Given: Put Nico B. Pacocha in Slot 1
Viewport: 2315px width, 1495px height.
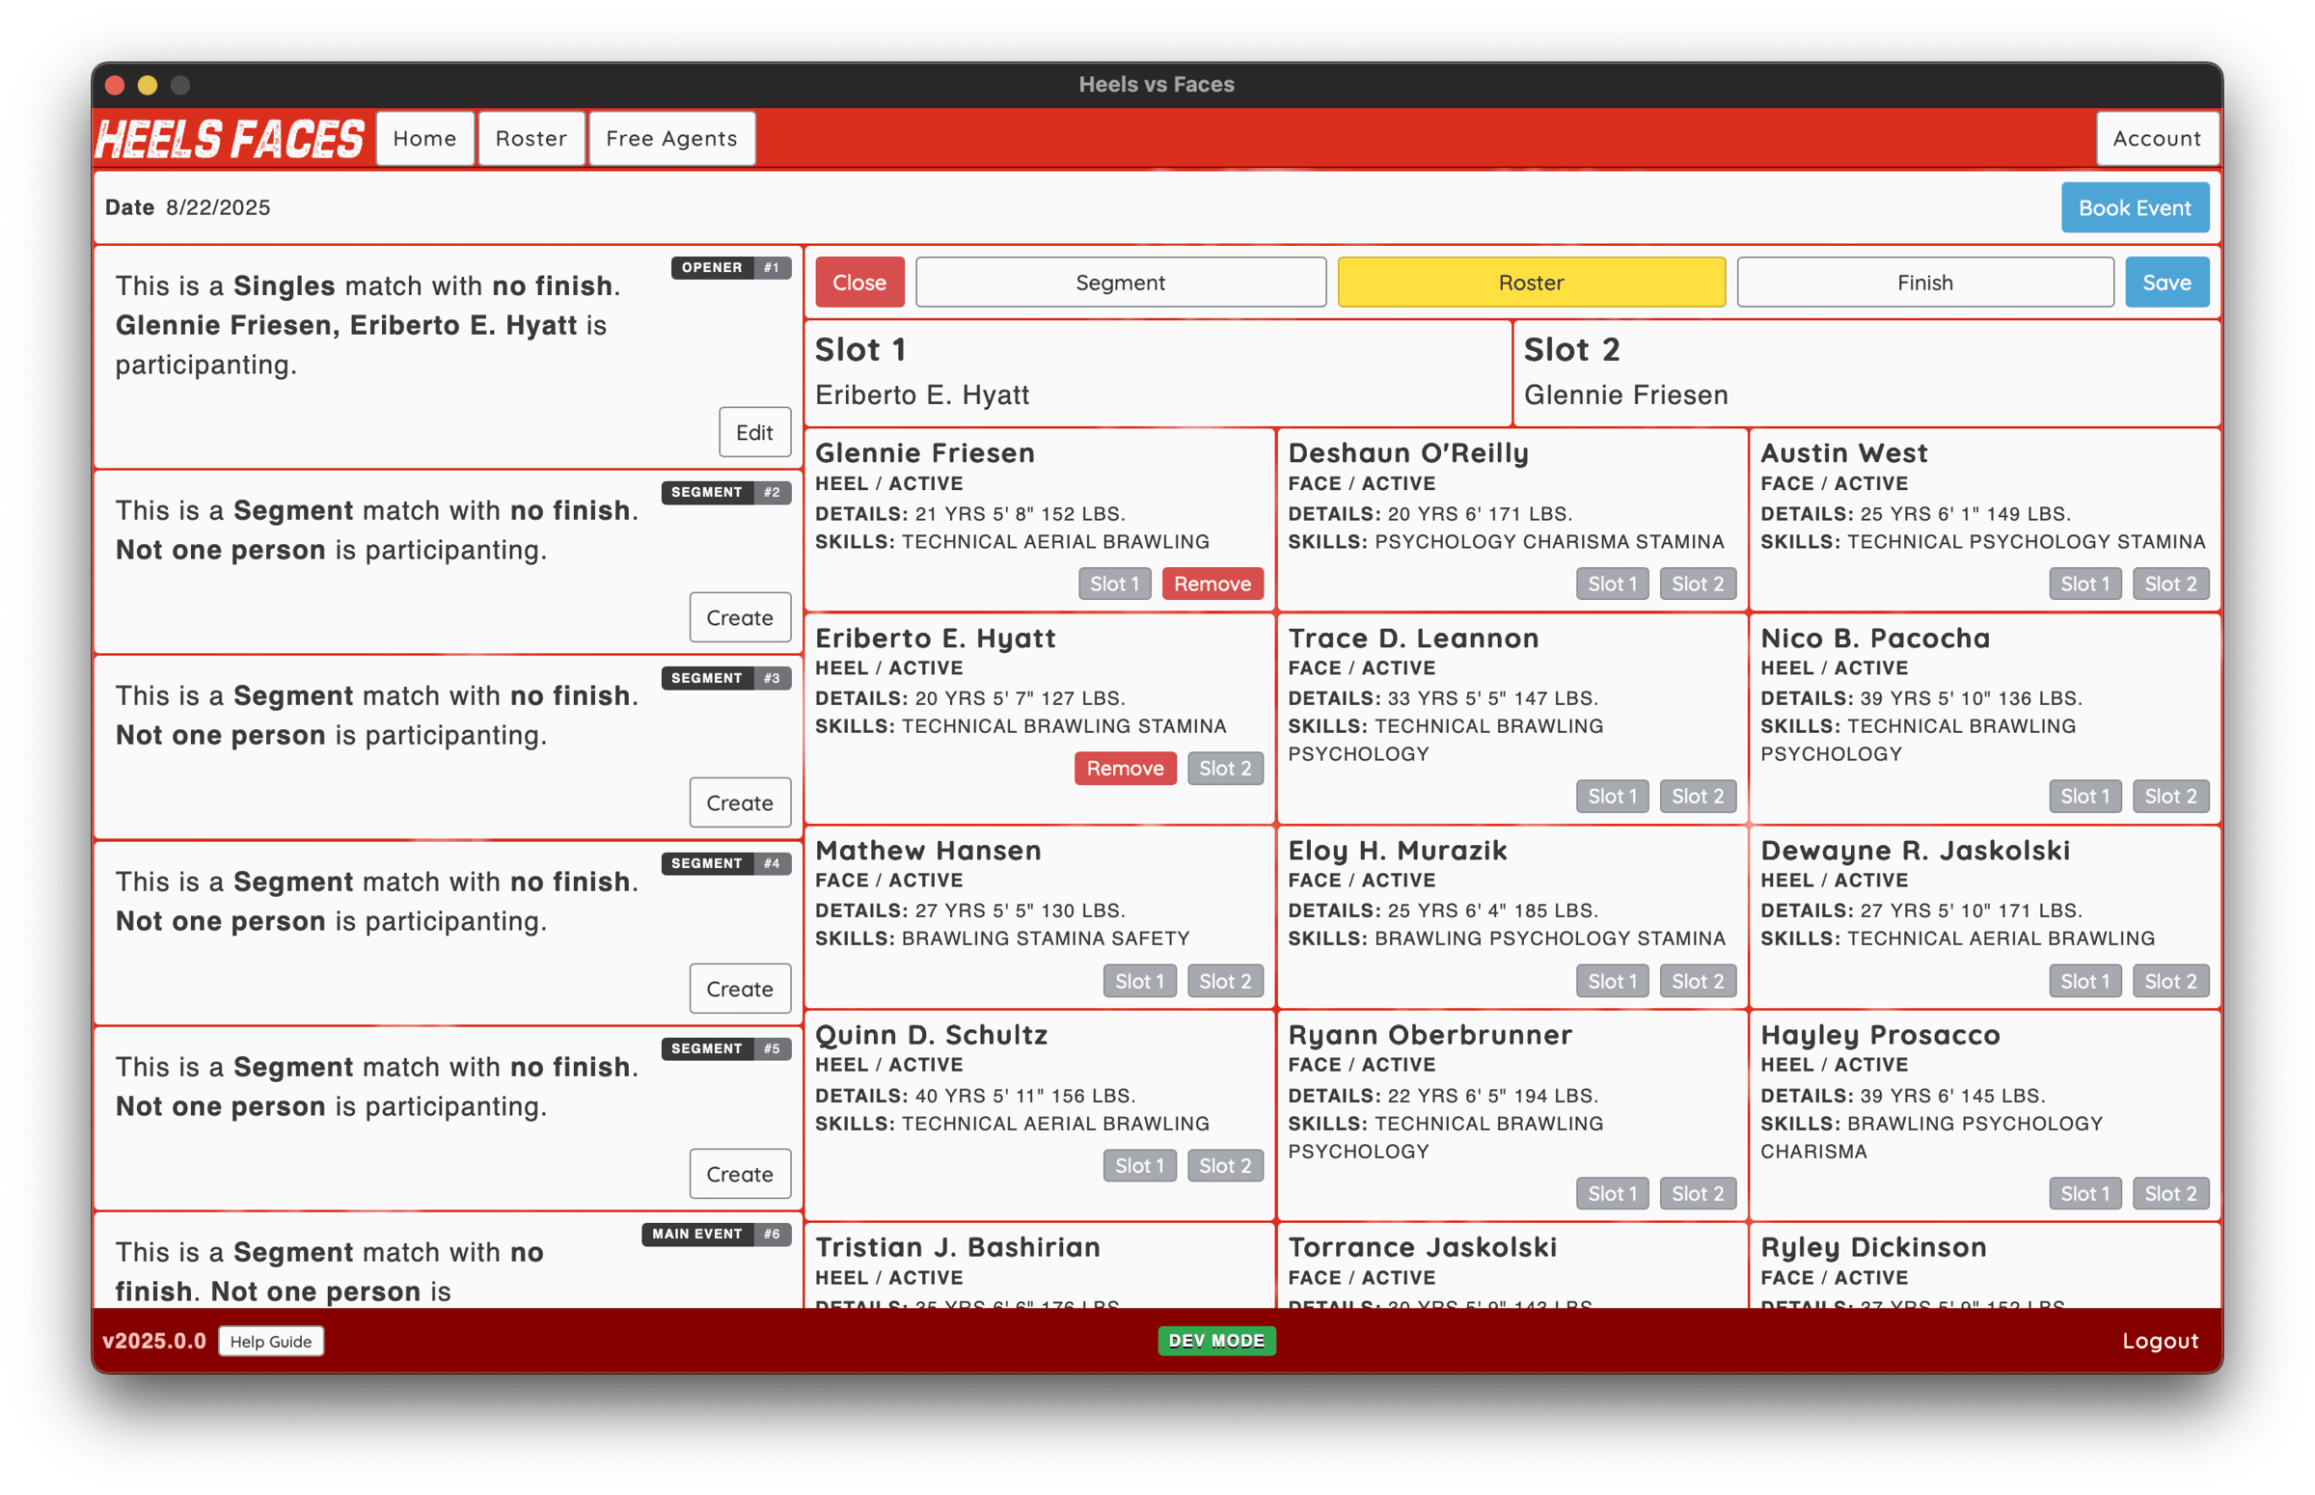Looking at the screenshot, I should (x=2085, y=796).
